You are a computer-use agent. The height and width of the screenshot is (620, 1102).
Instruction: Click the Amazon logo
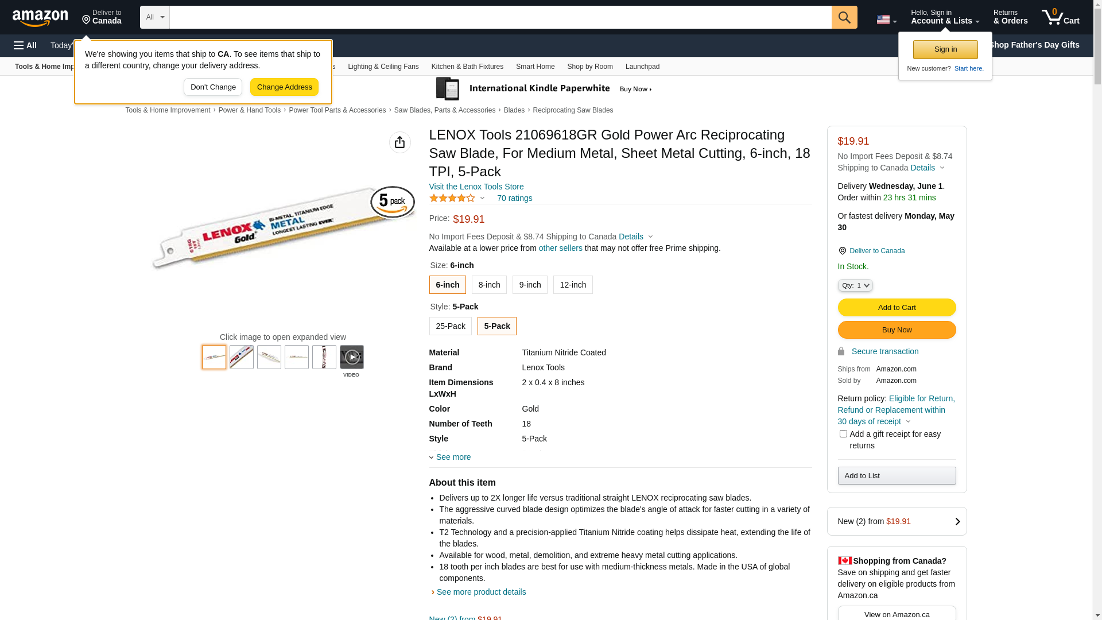(x=40, y=18)
